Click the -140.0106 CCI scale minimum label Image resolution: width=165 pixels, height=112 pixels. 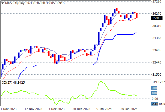tap(158, 104)
